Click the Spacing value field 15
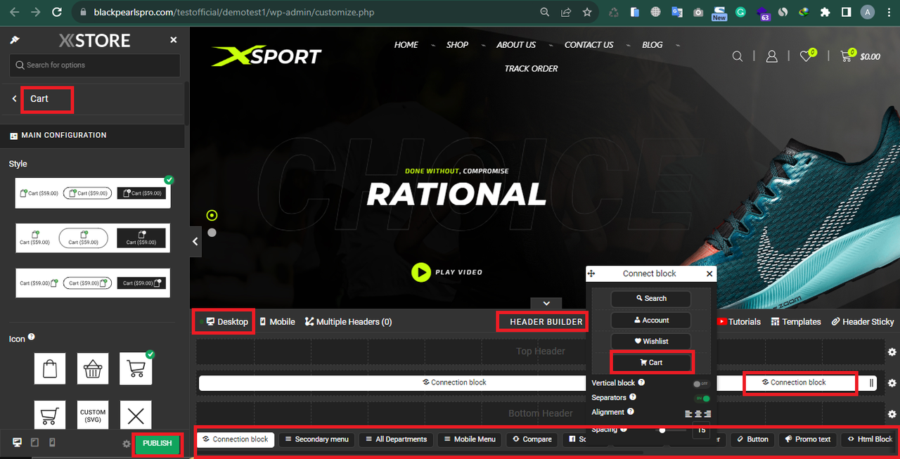900x459 pixels. (x=701, y=430)
